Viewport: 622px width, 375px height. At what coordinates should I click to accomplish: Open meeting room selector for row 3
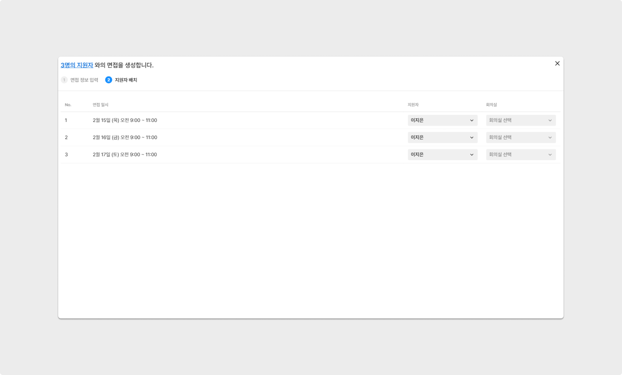coord(520,155)
